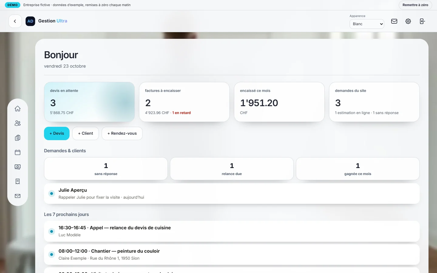Open the settings gear icon
The width and height of the screenshot is (437, 273).
click(x=408, y=21)
